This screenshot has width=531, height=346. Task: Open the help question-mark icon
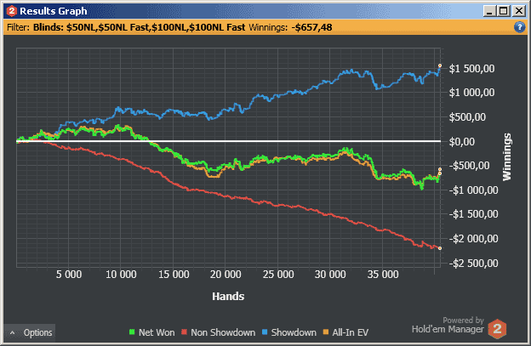519,27
